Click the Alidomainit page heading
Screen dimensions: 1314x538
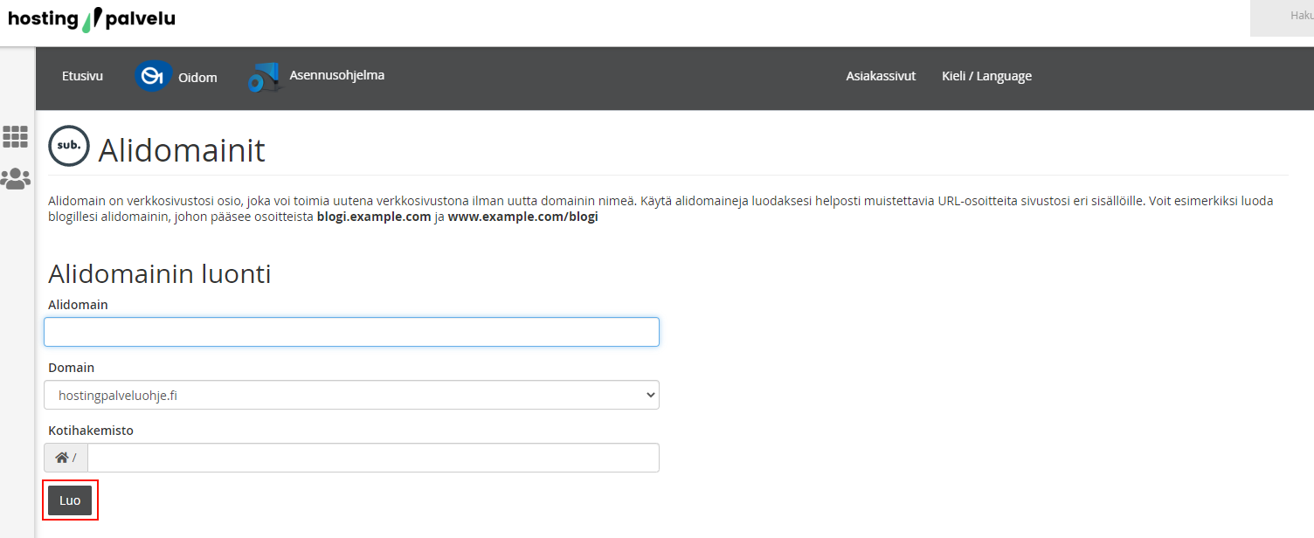182,151
